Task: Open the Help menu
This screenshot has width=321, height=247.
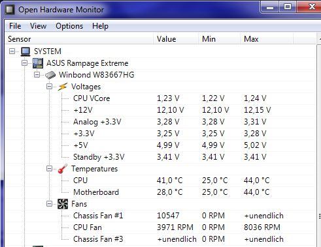Action: tap(100, 26)
